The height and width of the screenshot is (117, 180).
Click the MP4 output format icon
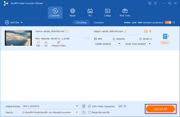pyautogui.click(x=165, y=36)
